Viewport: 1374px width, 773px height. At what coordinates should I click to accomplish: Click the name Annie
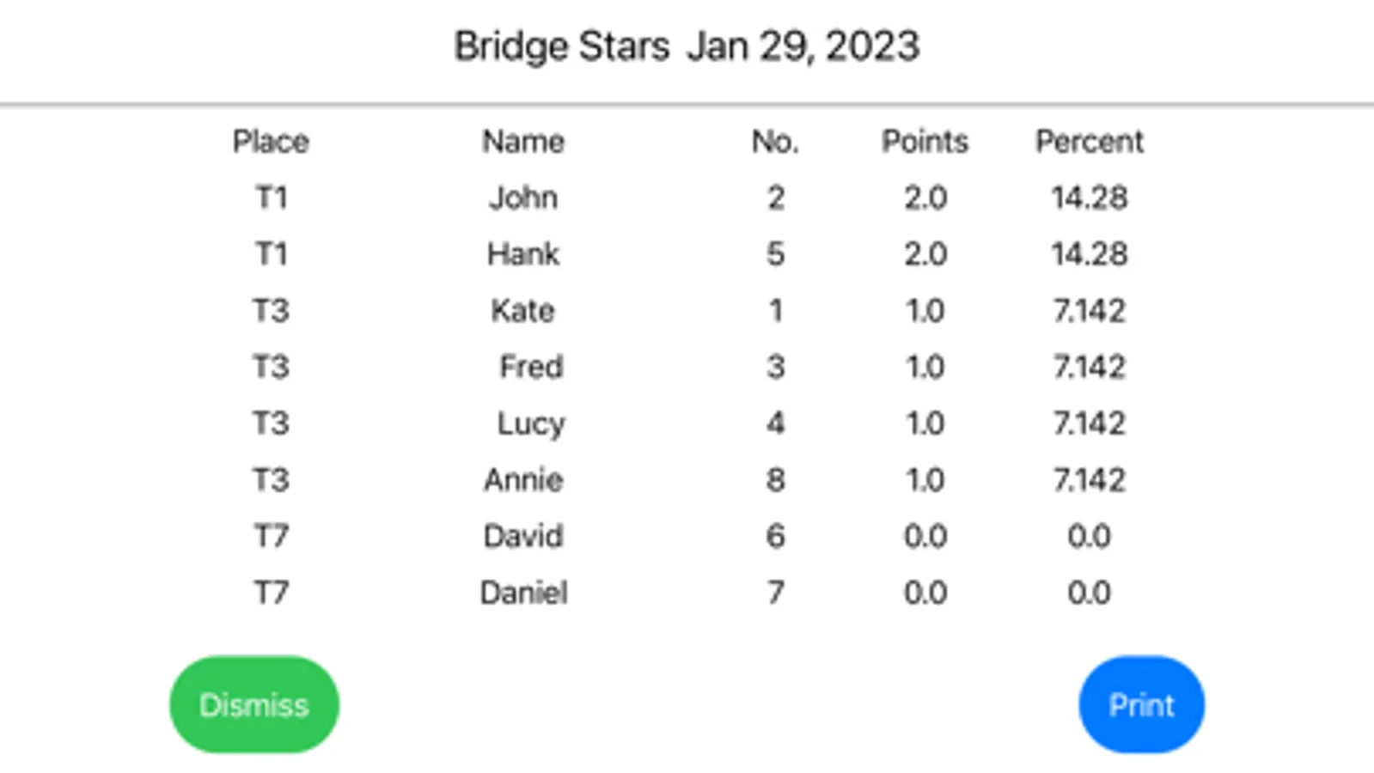[523, 480]
